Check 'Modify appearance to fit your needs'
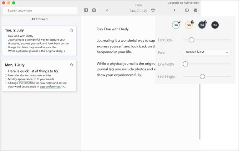239x151 pixels. click(x=6, y=79)
